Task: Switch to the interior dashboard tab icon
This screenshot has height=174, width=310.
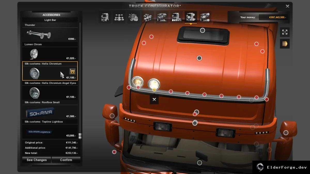Action: coord(162,17)
